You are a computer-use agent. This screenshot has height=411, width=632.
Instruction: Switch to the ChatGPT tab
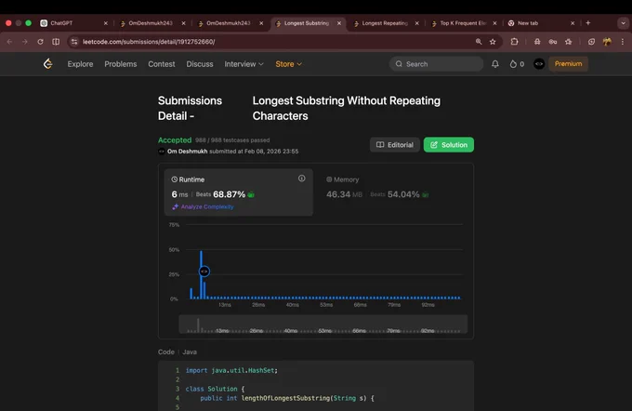pyautogui.click(x=74, y=23)
